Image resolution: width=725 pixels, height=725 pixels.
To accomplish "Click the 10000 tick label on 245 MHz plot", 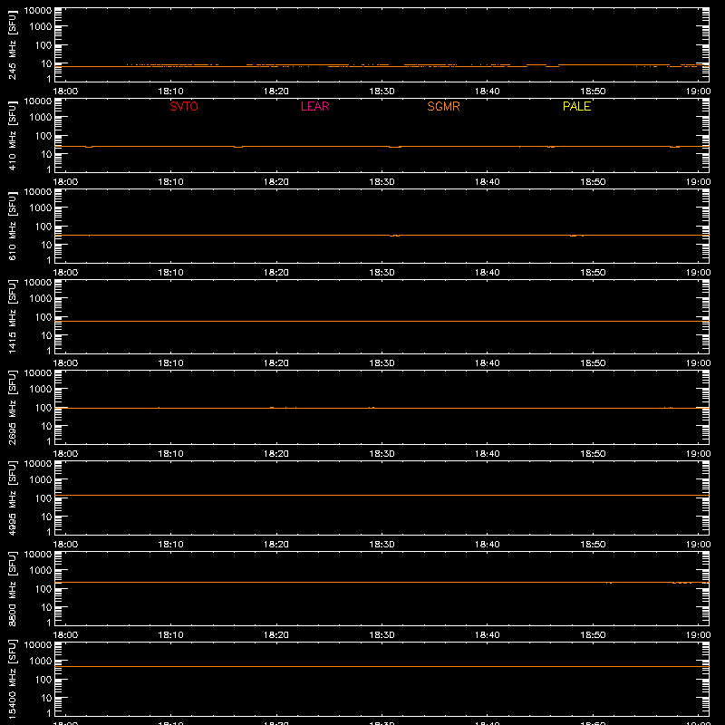I will pos(38,11).
